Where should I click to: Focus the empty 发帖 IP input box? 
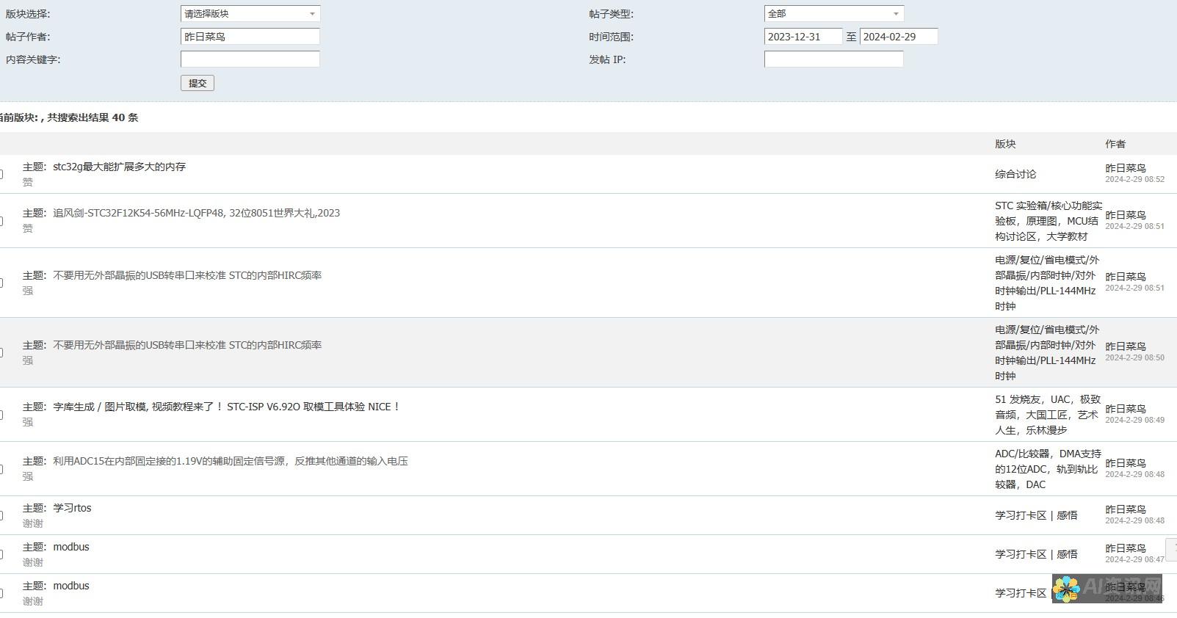click(x=834, y=59)
